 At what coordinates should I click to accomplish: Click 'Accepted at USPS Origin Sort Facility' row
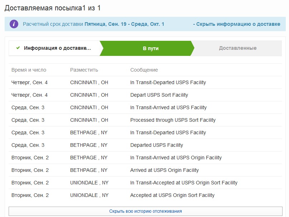(x=172, y=195)
